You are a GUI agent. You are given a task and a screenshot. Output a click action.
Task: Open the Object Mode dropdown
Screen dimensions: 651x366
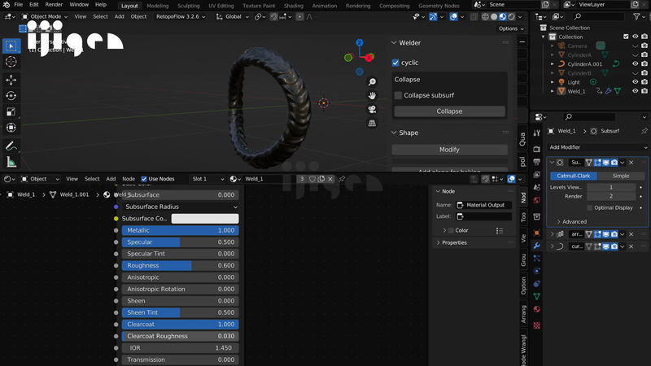(x=45, y=16)
